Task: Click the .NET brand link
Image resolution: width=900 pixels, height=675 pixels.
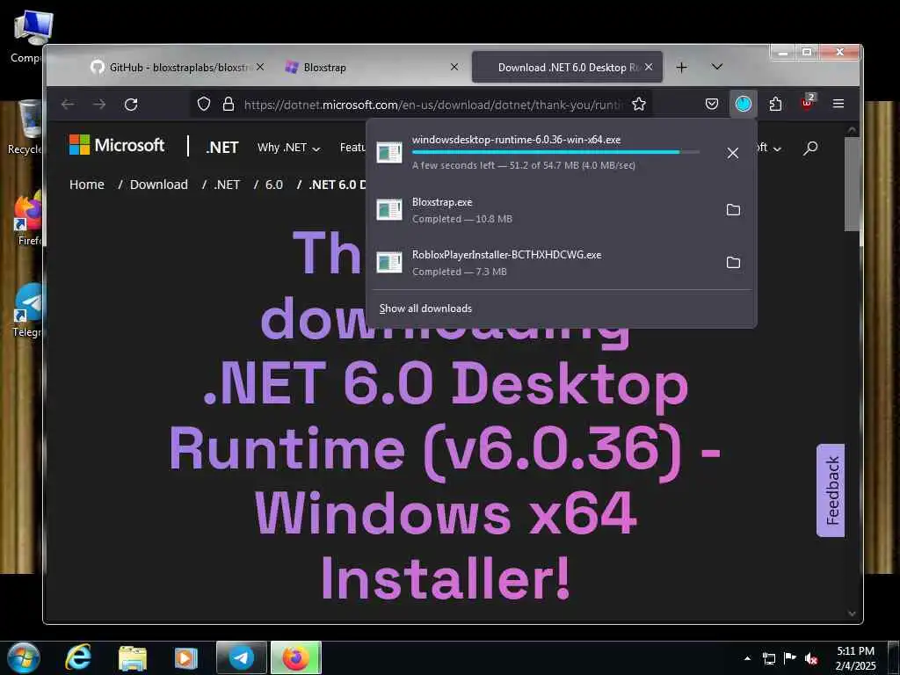Action: tap(221, 148)
